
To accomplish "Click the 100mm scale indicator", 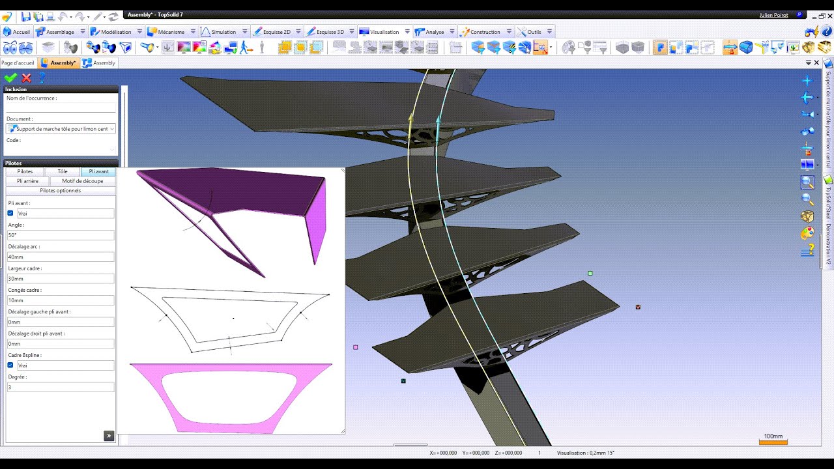I will coord(773,439).
